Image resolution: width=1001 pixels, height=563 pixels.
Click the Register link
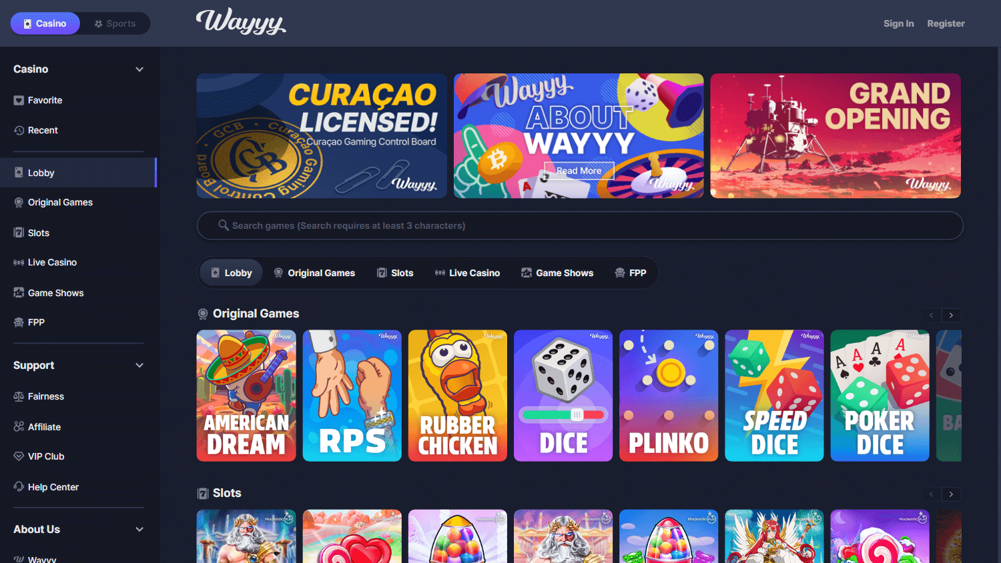point(946,23)
